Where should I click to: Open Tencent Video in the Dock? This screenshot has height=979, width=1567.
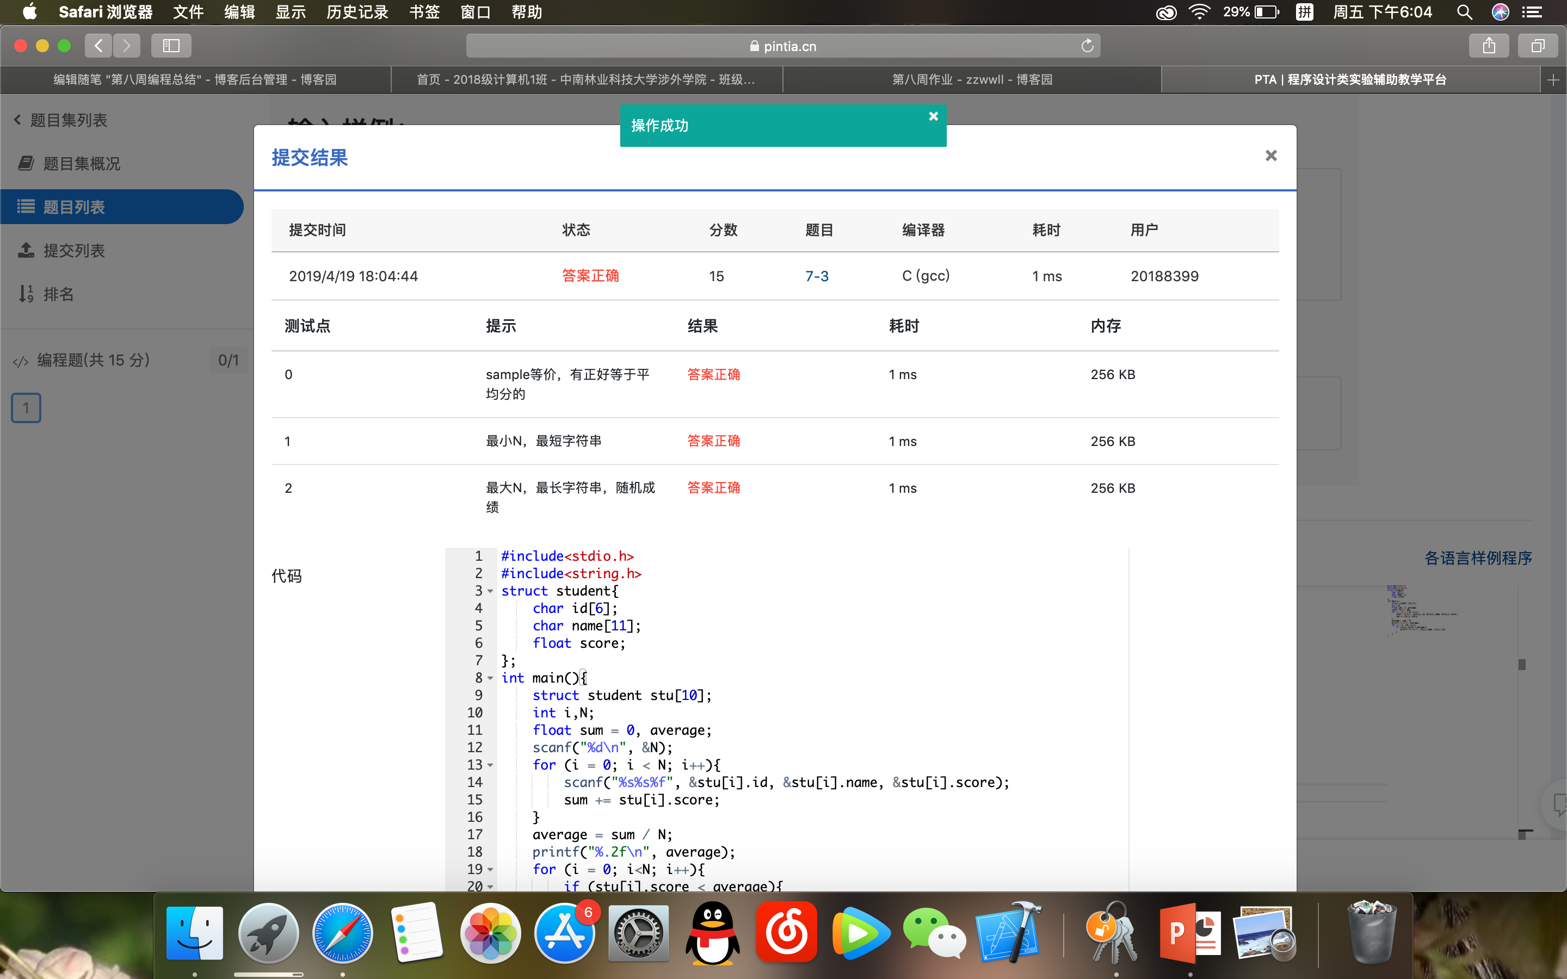tap(861, 934)
